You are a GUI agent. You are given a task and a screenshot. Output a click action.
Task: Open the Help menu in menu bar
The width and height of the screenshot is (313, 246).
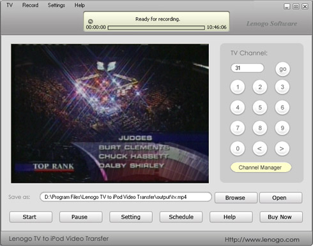coord(80,5)
